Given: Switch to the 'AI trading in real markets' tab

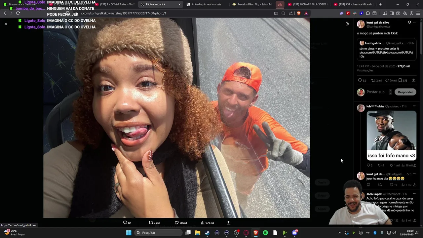Looking at the screenshot, I should (x=206, y=4).
